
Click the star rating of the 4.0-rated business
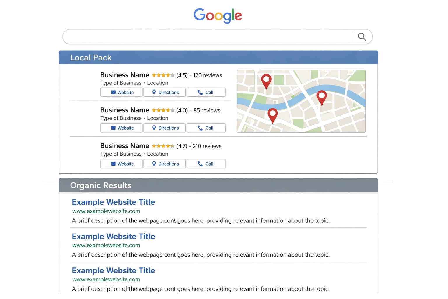pos(163,110)
